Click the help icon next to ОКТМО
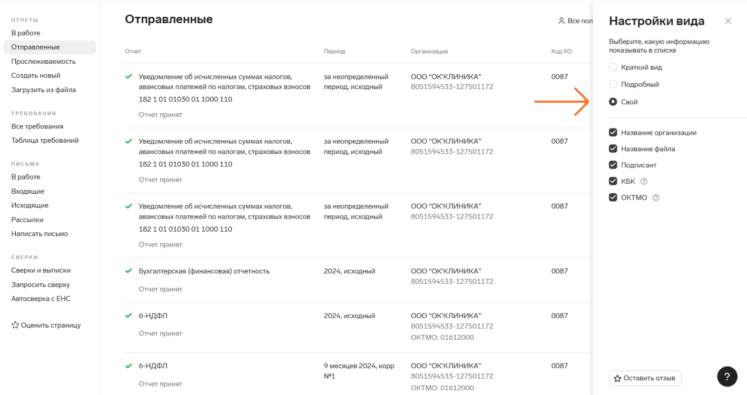 (656, 197)
